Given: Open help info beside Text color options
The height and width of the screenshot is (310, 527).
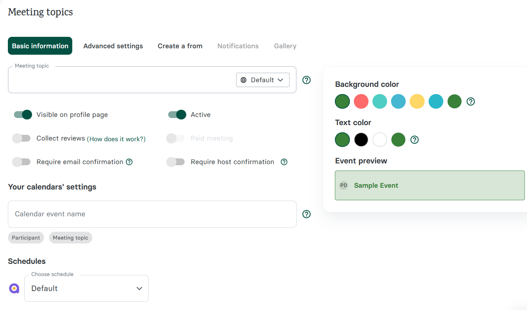Looking at the screenshot, I should tap(414, 139).
